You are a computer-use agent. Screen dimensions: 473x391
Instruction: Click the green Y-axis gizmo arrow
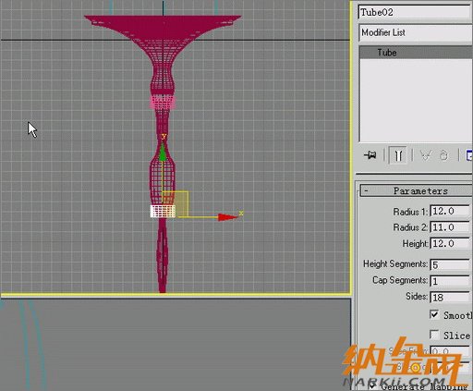pyautogui.click(x=163, y=153)
